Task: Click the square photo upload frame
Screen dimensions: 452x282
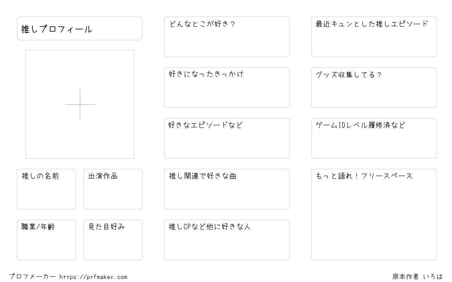Action: [80, 105]
